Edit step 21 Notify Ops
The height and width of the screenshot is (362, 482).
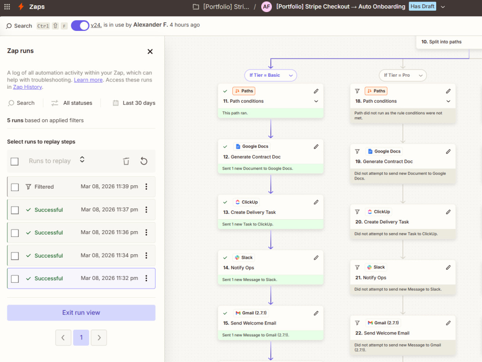click(448, 267)
